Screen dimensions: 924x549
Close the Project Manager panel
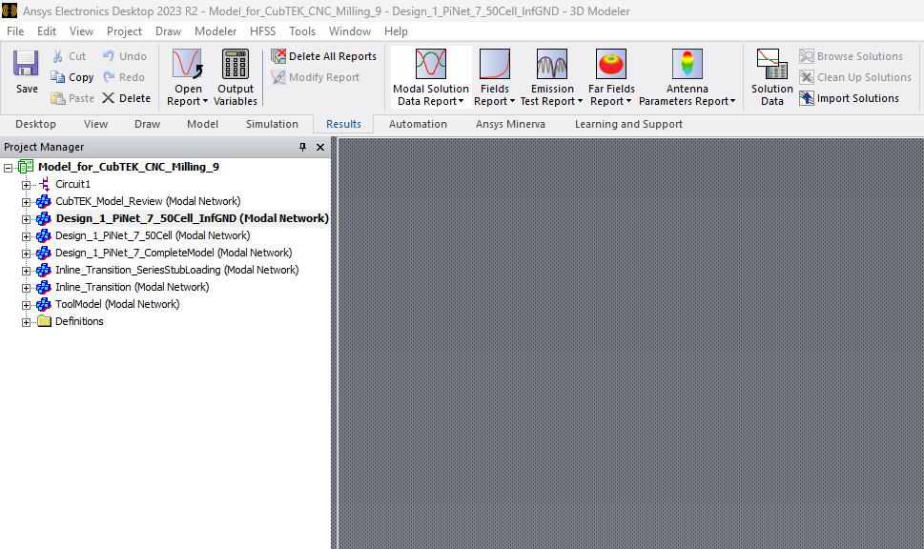click(320, 148)
